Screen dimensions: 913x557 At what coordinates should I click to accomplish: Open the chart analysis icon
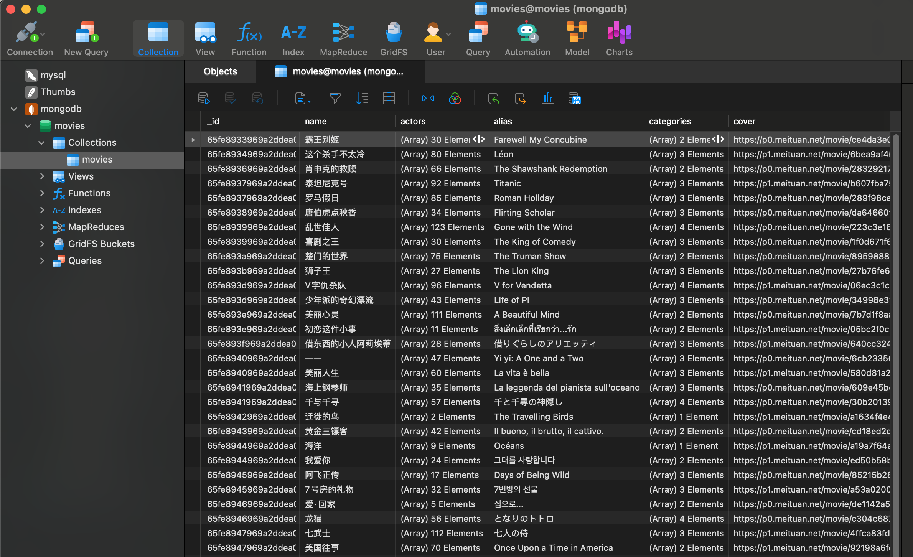(547, 99)
